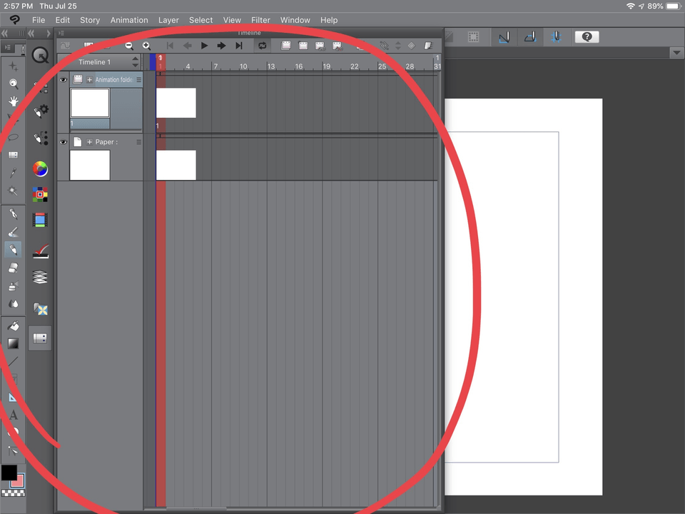
Task: Zoom in the timeline
Action: (x=146, y=46)
